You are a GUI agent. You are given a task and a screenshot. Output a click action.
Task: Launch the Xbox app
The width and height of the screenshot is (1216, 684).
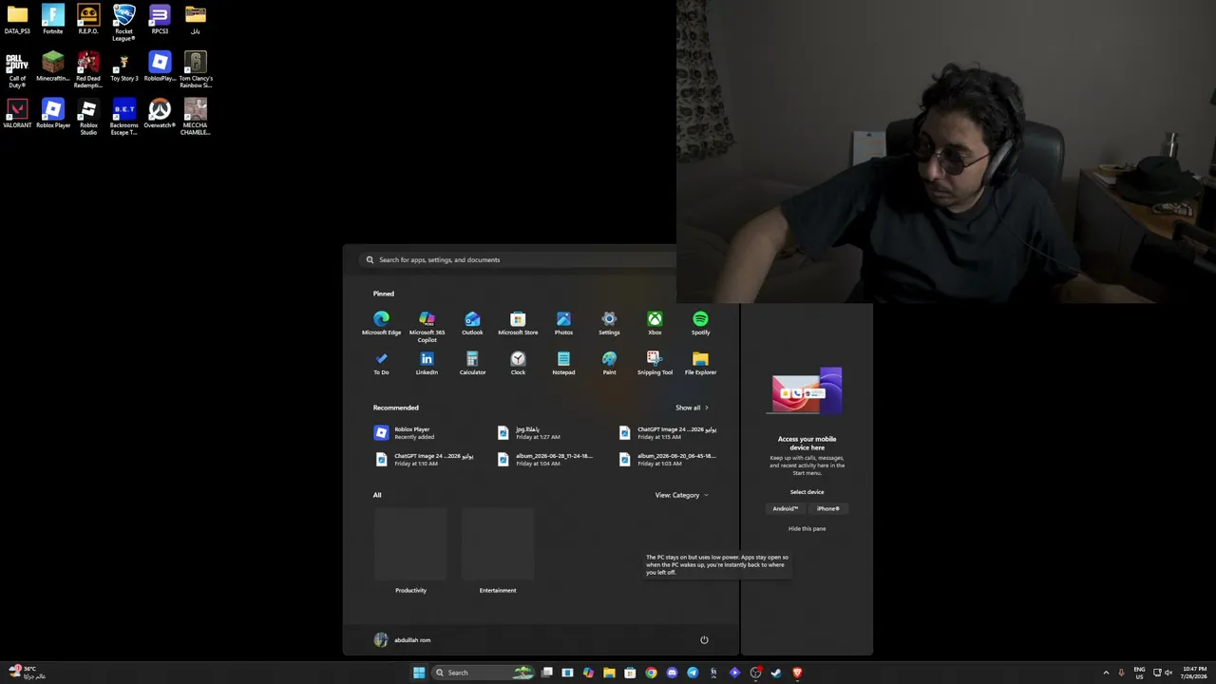[655, 323]
